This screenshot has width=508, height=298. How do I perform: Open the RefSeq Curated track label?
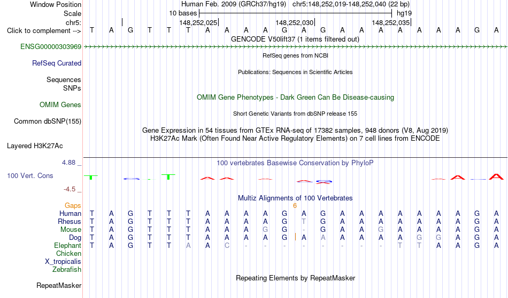coord(56,63)
